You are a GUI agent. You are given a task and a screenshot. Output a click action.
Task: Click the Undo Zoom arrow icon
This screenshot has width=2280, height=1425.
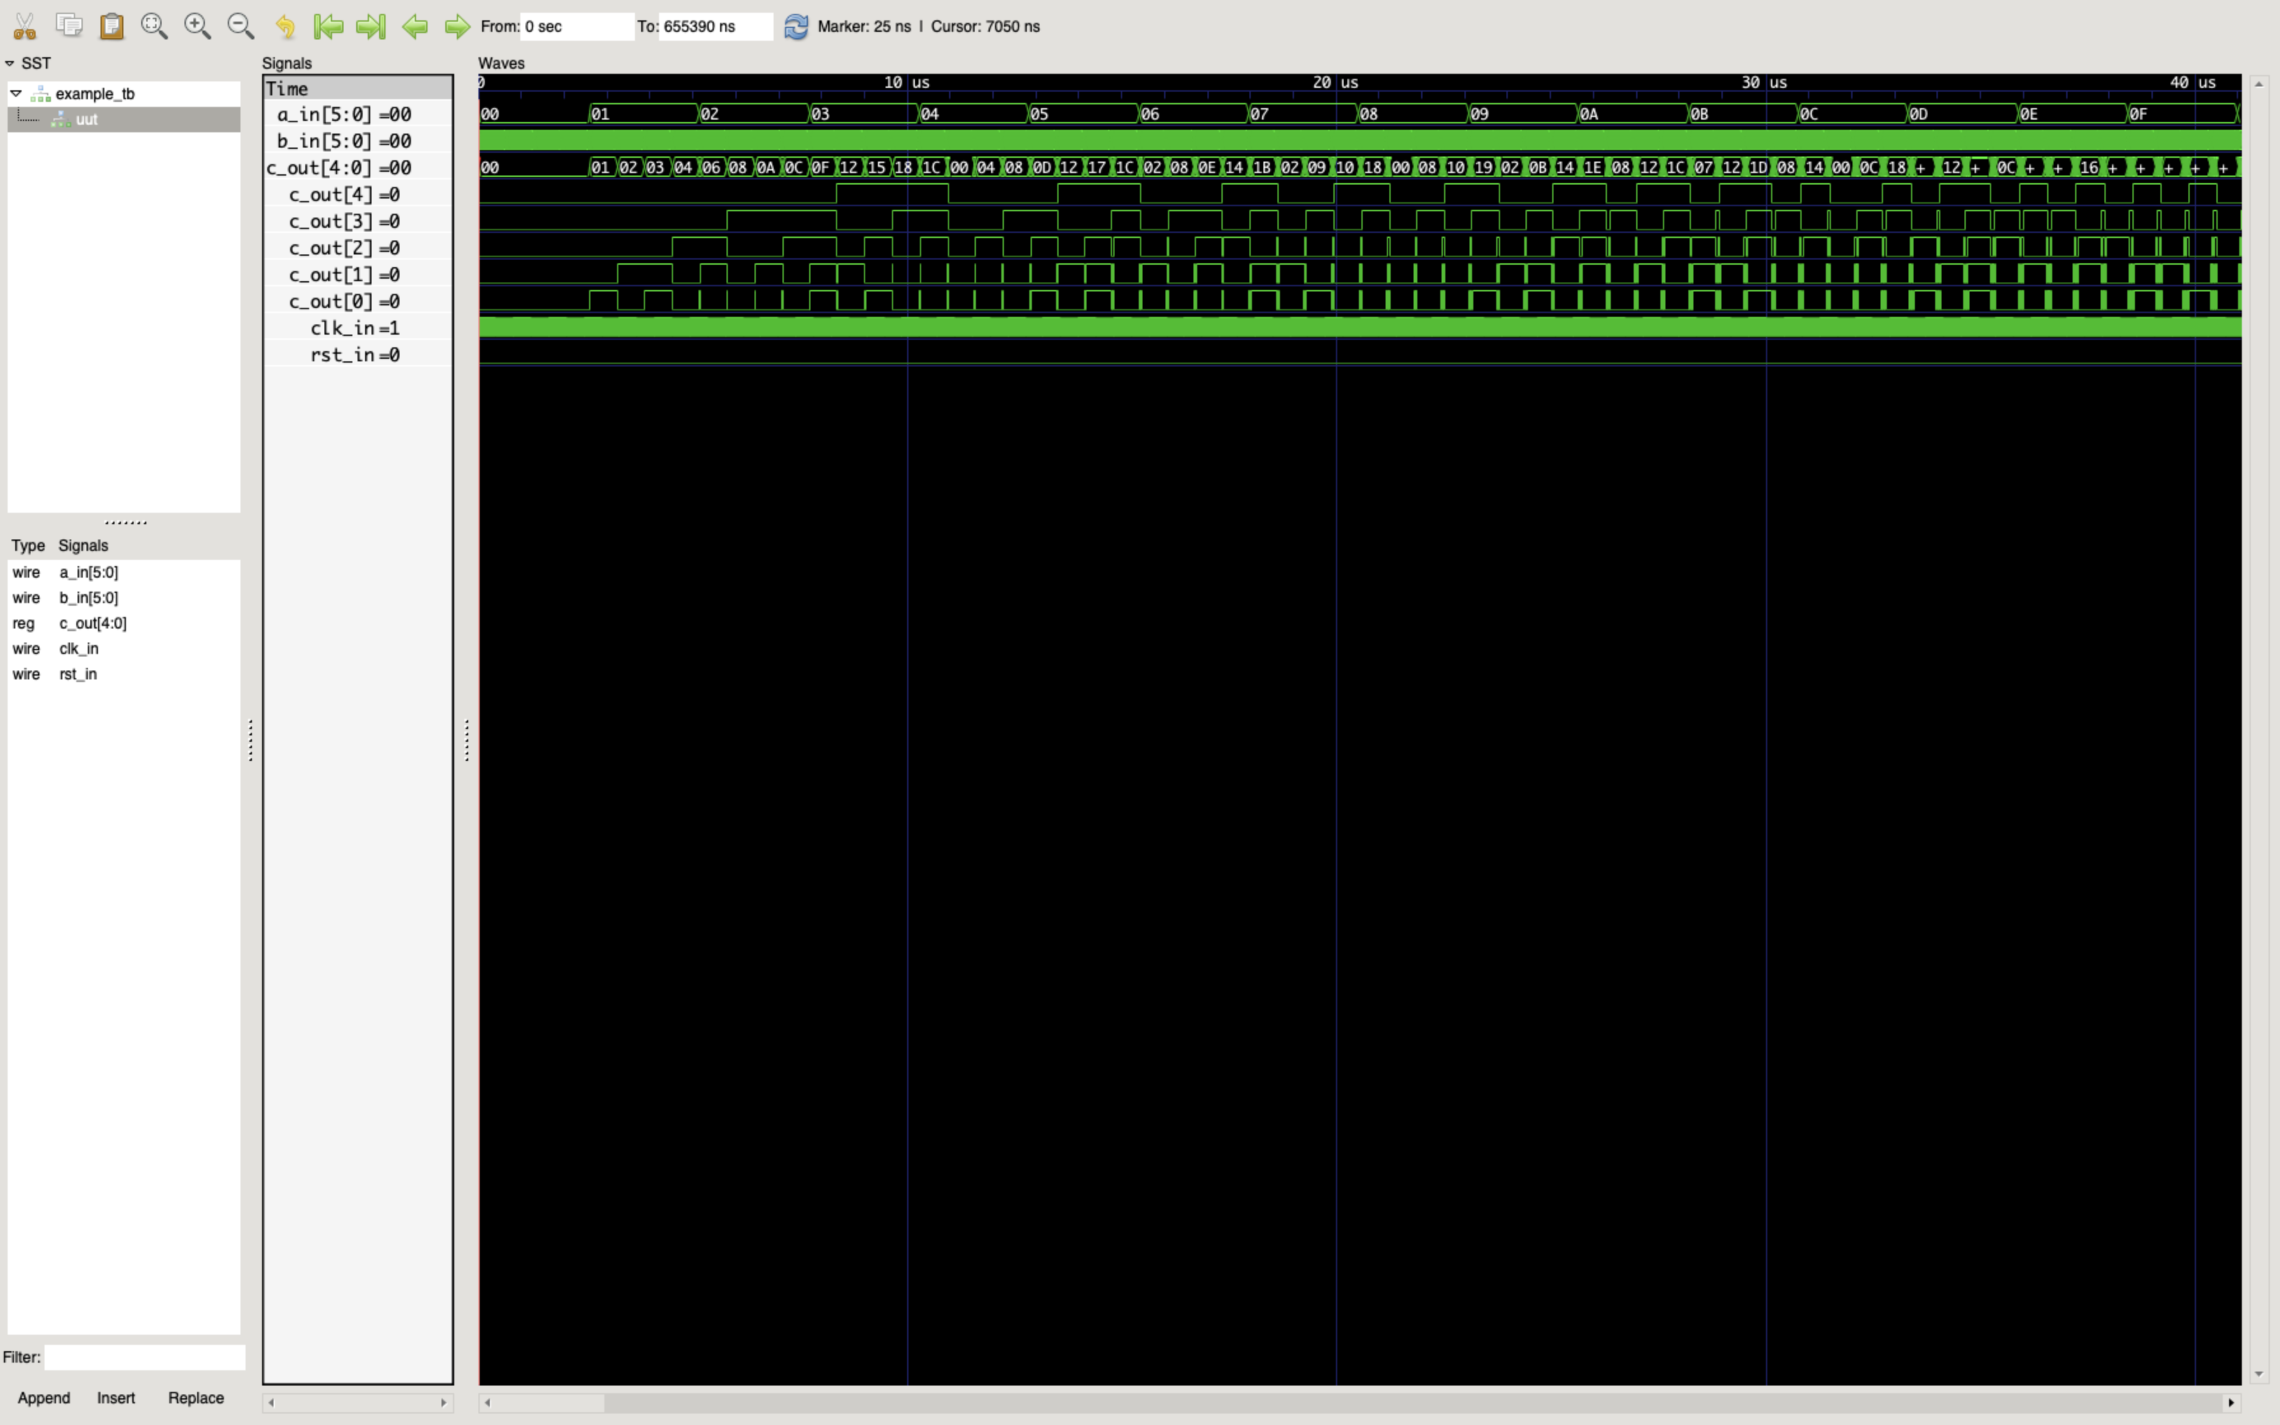[284, 26]
